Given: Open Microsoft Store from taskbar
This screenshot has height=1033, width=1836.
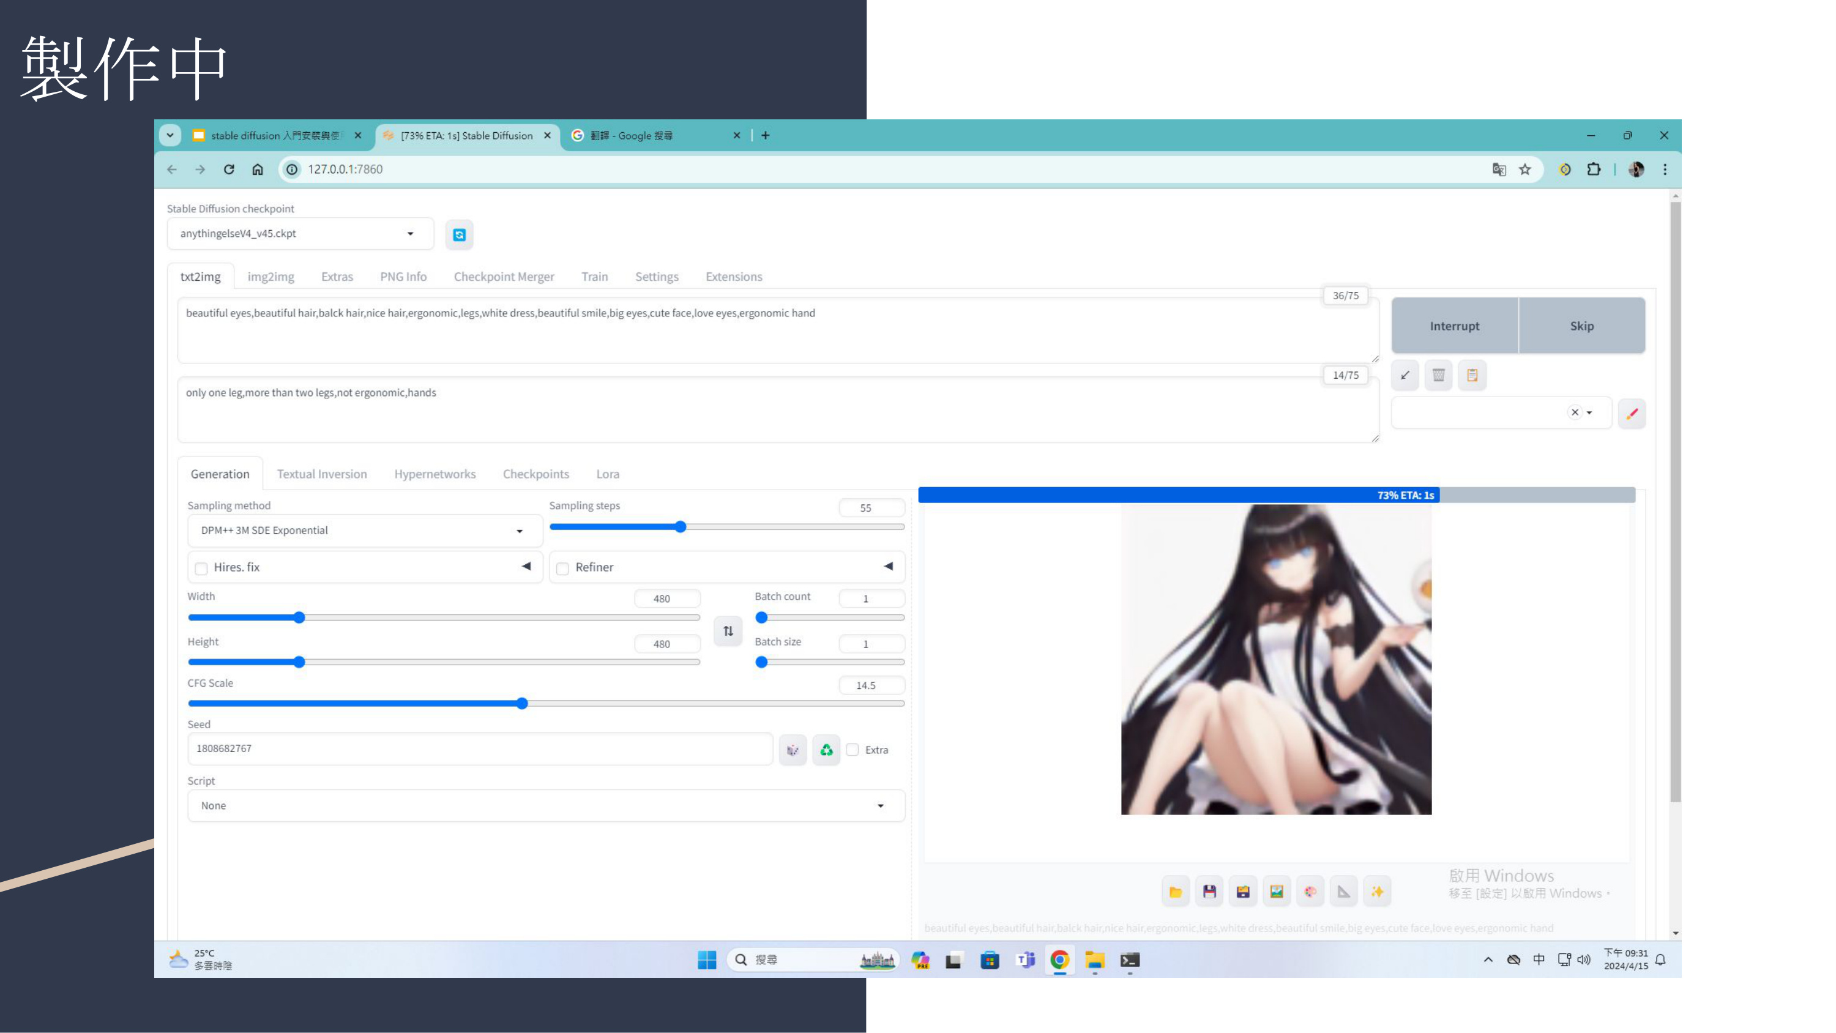Looking at the screenshot, I should point(989,960).
